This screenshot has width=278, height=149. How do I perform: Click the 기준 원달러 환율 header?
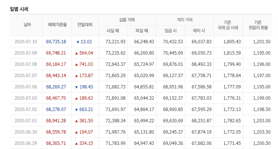pos(258,25)
